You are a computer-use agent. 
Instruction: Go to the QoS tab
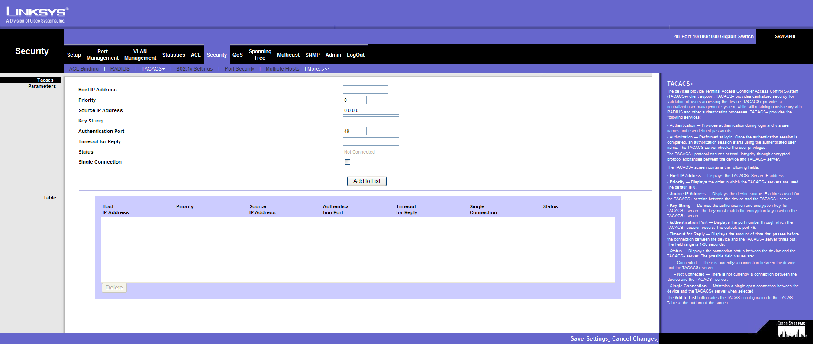238,55
